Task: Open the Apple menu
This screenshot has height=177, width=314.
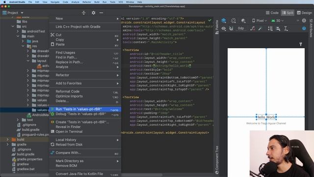Action: (x=4, y=2)
